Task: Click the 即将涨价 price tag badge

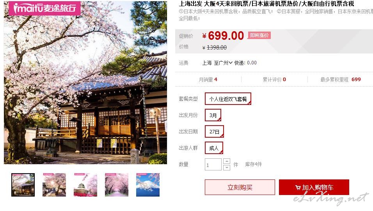Action: tap(259, 35)
